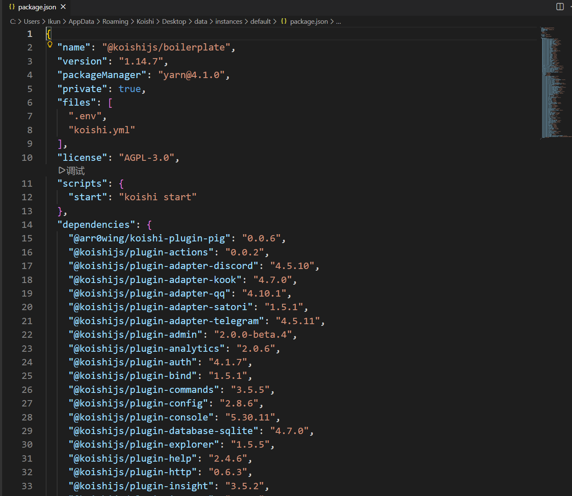Click line number 11 in the gutter
This screenshot has height=496, width=572.
27,184
